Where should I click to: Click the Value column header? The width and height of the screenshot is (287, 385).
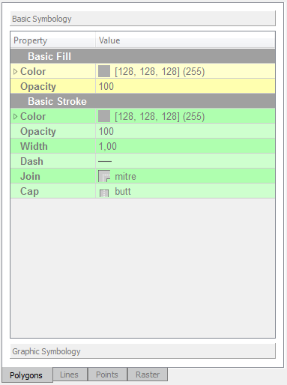point(185,40)
